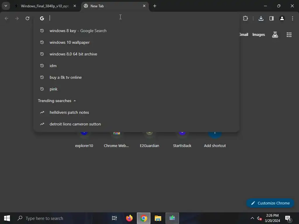Launch Firefox from the taskbar
Image resolution: width=299 pixels, height=224 pixels.
coord(129,218)
